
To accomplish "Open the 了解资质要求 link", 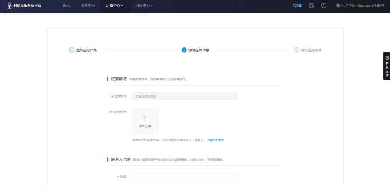I will point(215,140).
